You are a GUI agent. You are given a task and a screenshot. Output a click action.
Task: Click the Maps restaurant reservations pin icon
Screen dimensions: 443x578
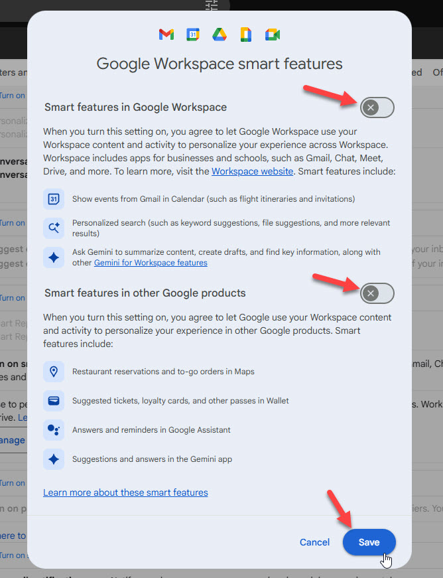[x=54, y=372]
